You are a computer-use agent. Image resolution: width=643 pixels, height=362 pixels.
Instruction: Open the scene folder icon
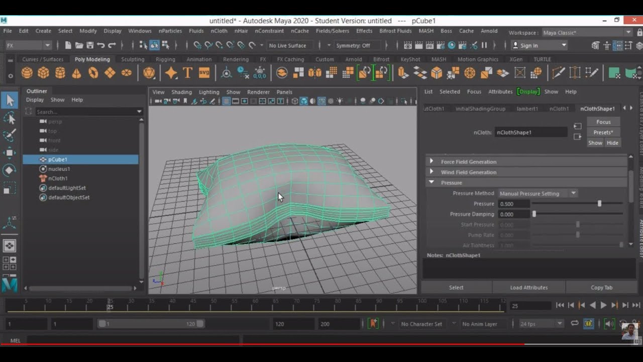tap(79, 45)
